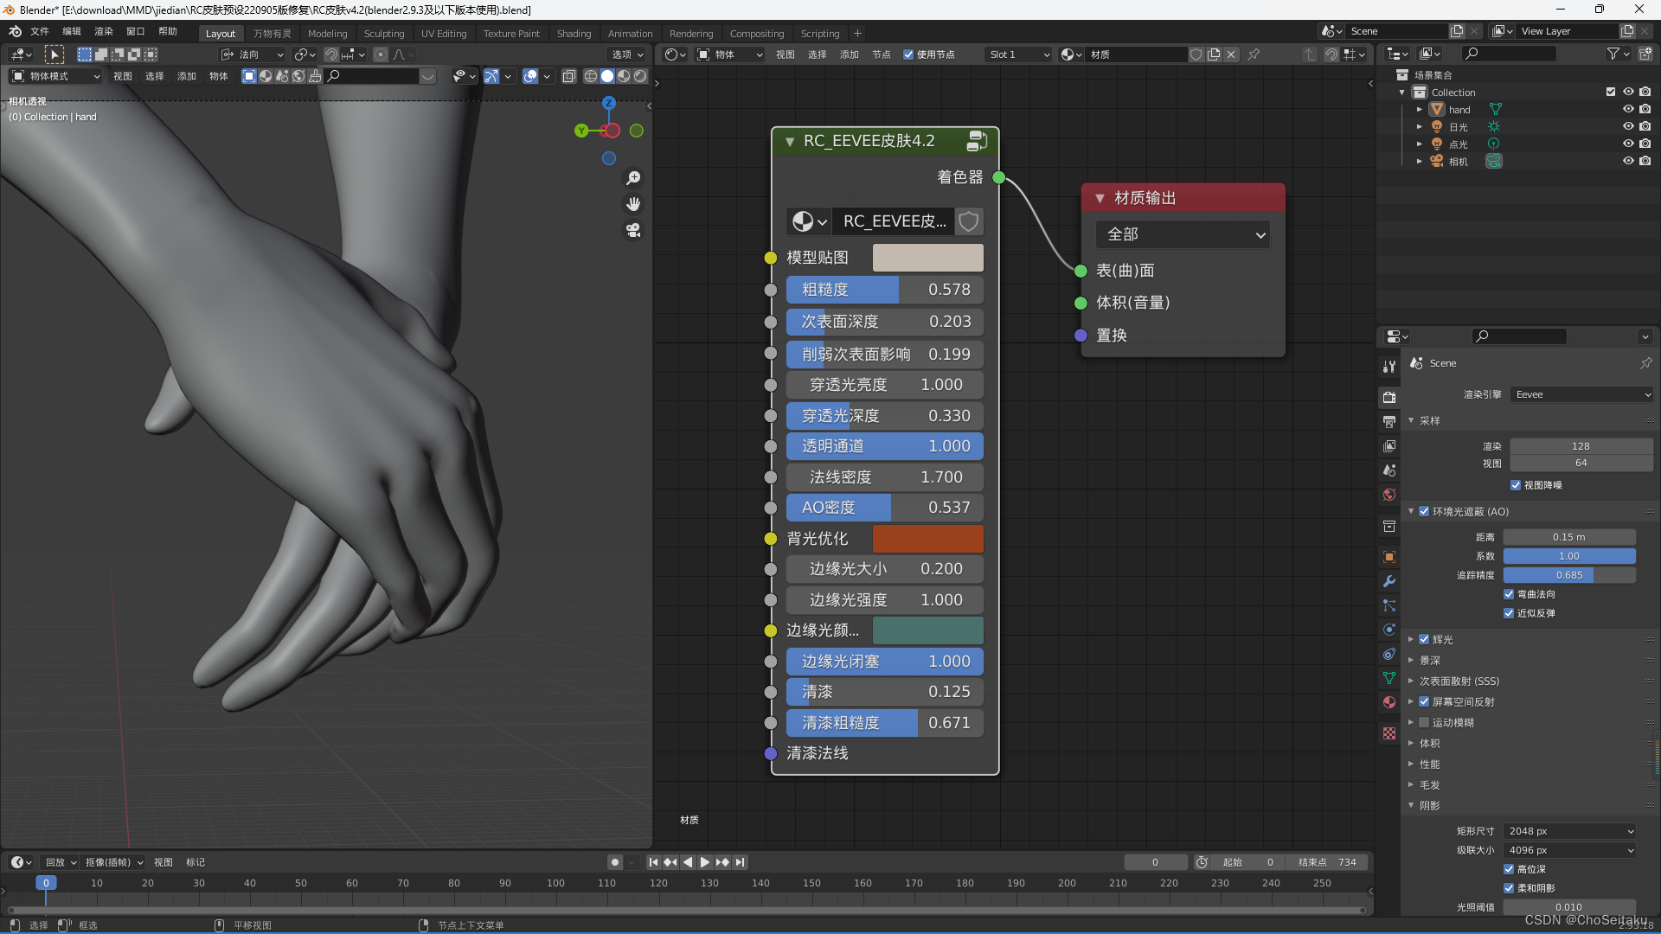Image resolution: width=1661 pixels, height=934 pixels.
Task: Open the Material properties tab
Action: pyautogui.click(x=1389, y=702)
